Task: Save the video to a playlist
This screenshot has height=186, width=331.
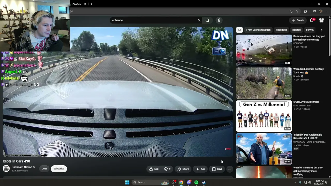Action: click(x=217, y=169)
